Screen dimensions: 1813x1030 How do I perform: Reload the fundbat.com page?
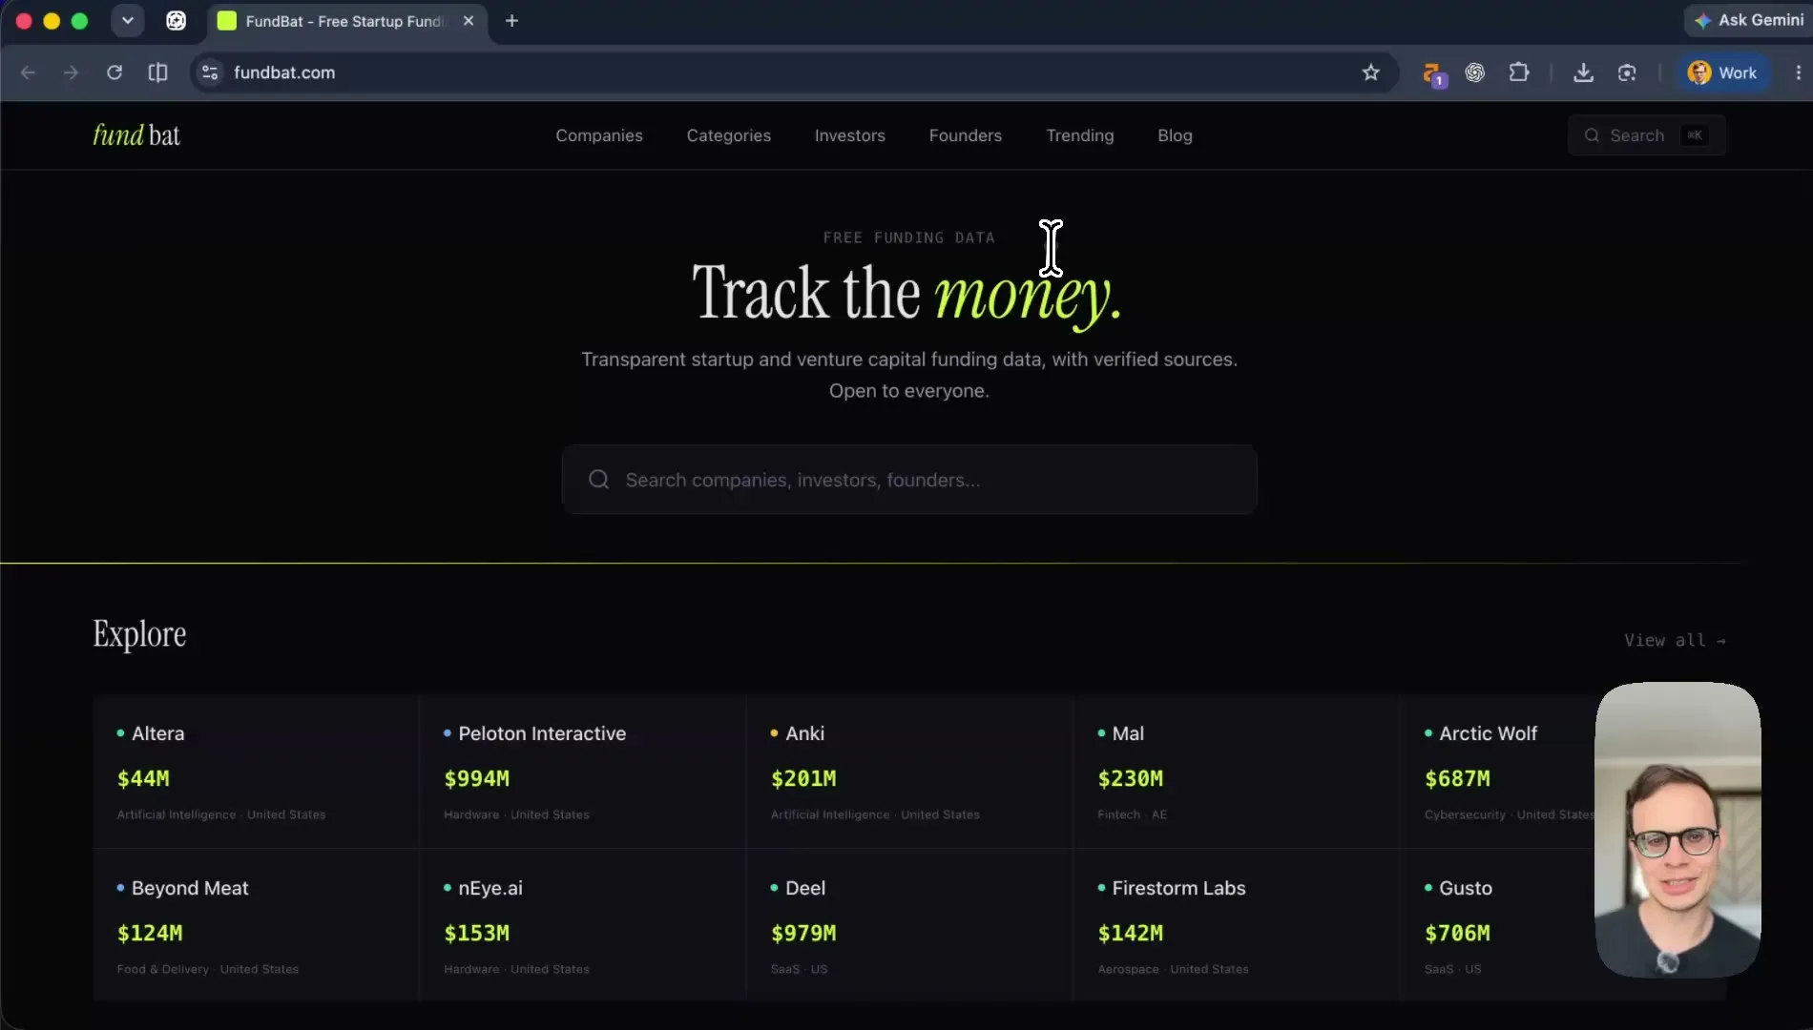pyautogui.click(x=115, y=72)
